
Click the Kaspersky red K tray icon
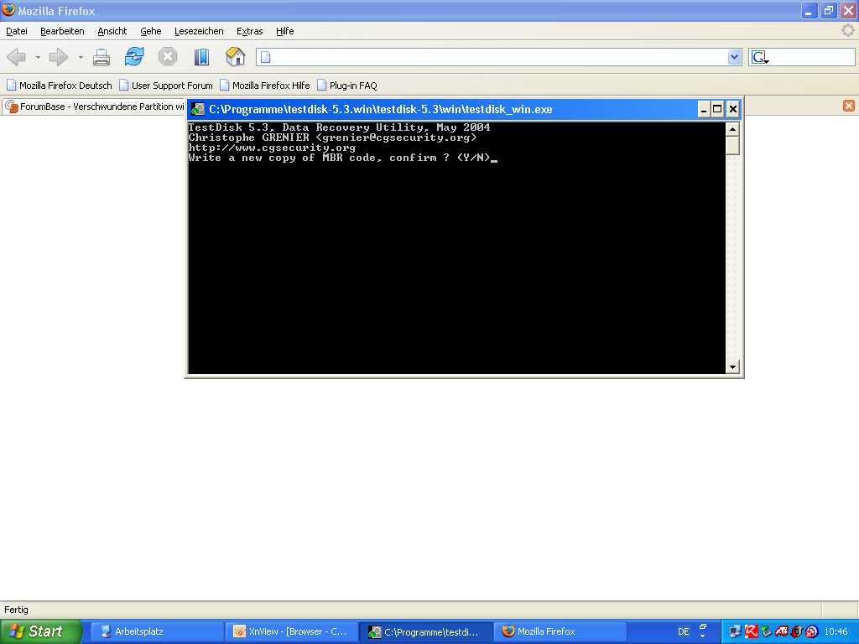[751, 631]
